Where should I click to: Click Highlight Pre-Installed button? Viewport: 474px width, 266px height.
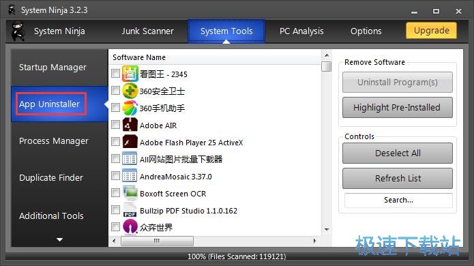click(x=398, y=107)
